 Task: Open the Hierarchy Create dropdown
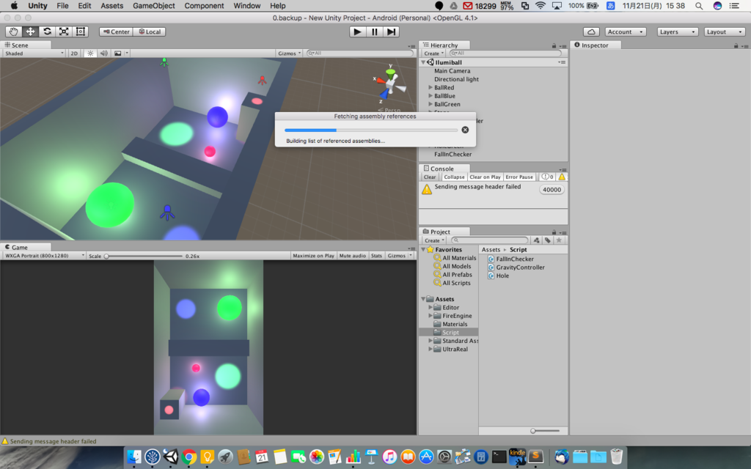point(433,53)
